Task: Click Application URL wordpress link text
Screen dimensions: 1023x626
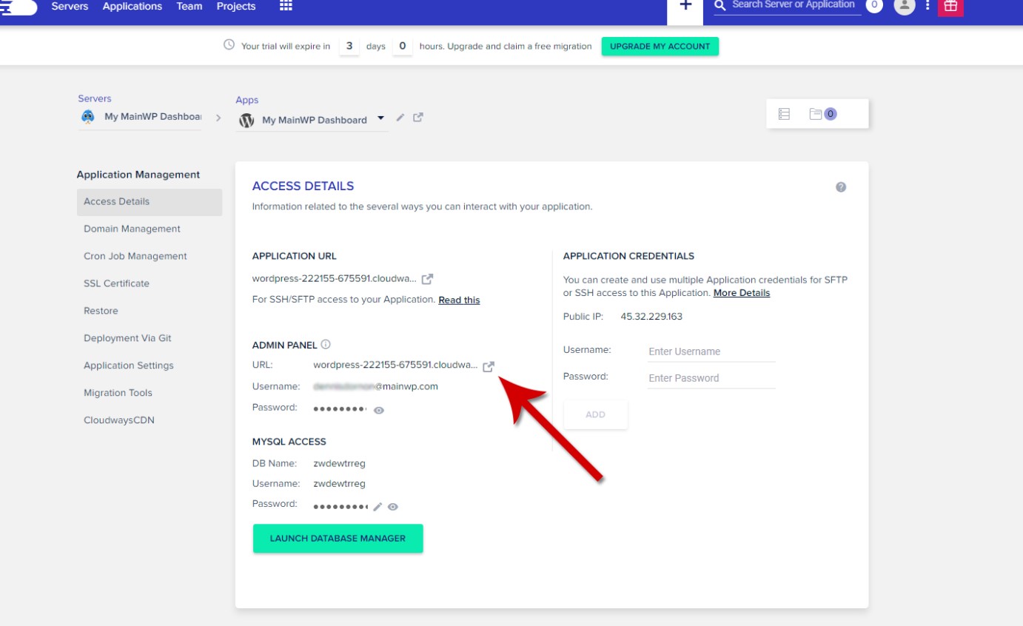Action: pyautogui.click(x=334, y=279)
